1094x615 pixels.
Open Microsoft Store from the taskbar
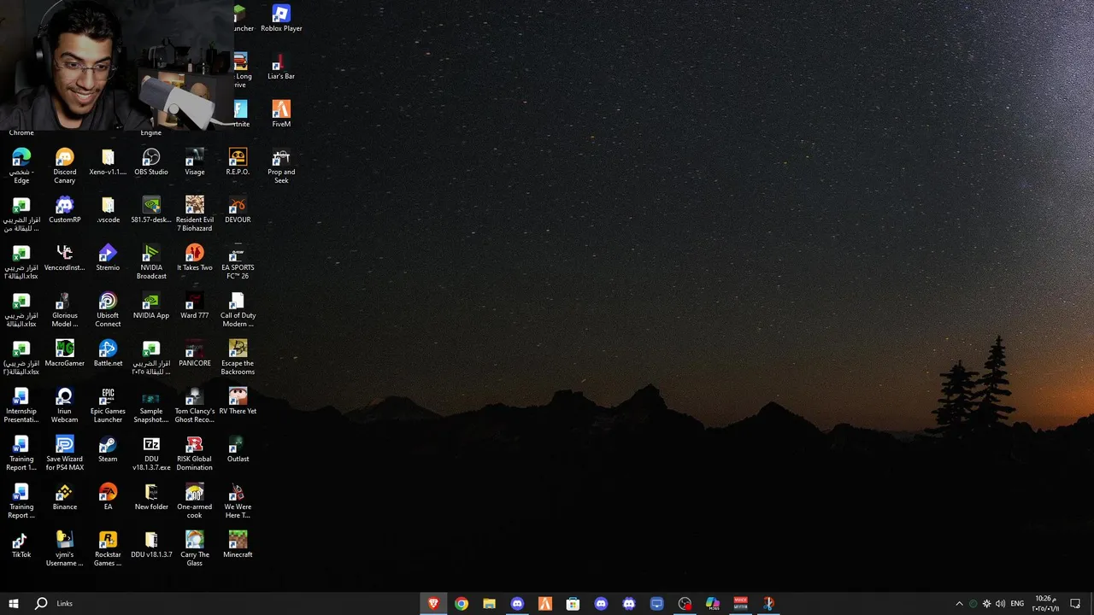click(x=573, y=603)
